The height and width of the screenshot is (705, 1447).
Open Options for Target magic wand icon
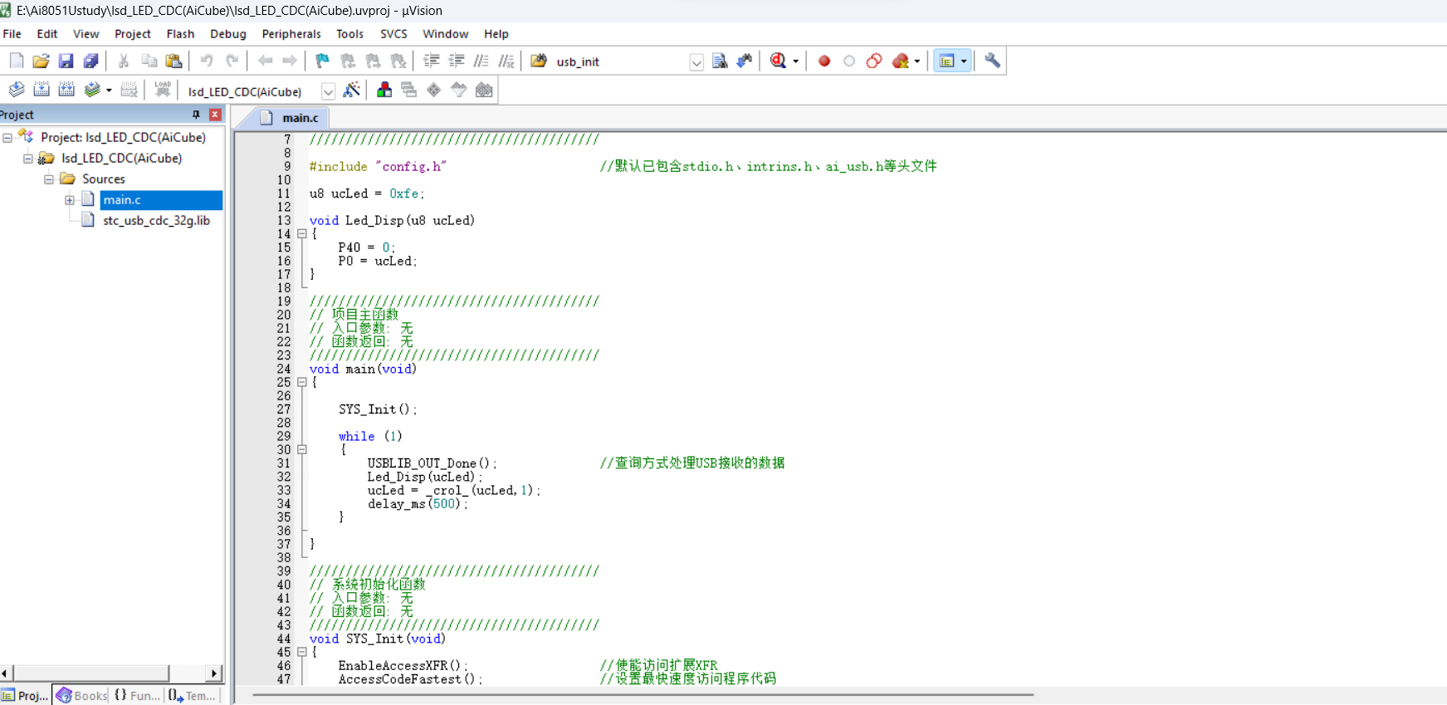pos(352,90)
